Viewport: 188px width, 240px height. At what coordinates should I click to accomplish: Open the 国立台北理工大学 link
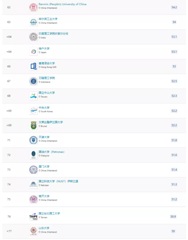coord(49,213)
